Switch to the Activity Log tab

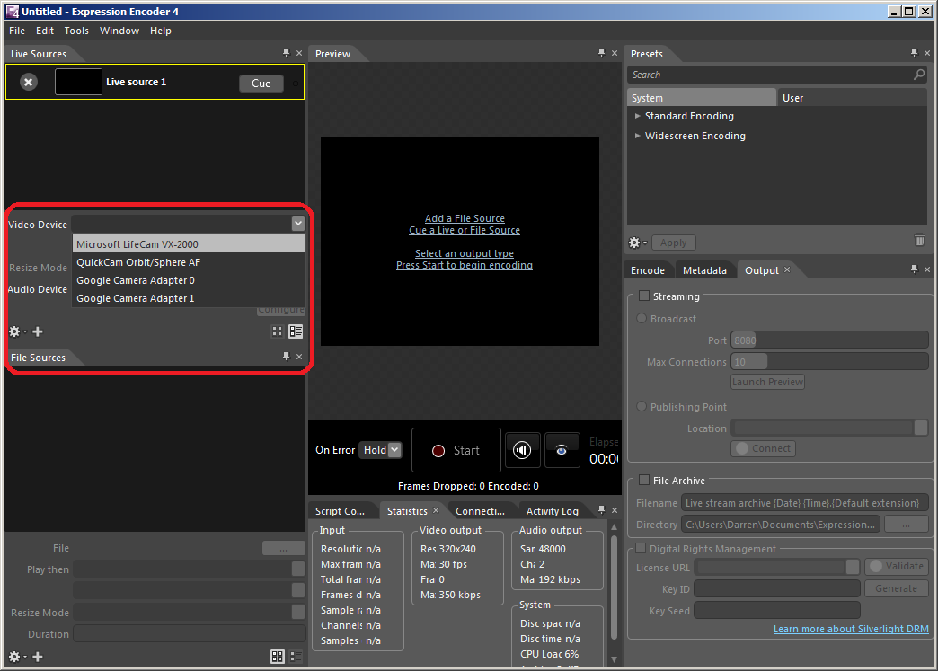(552, 511)
